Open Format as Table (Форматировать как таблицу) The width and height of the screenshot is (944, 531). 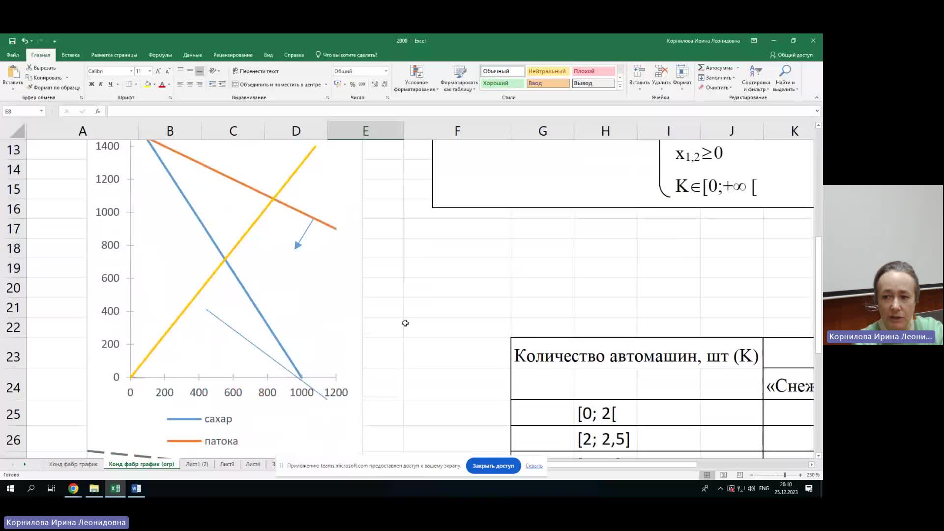pyautogui.click(x=459, y=78)
